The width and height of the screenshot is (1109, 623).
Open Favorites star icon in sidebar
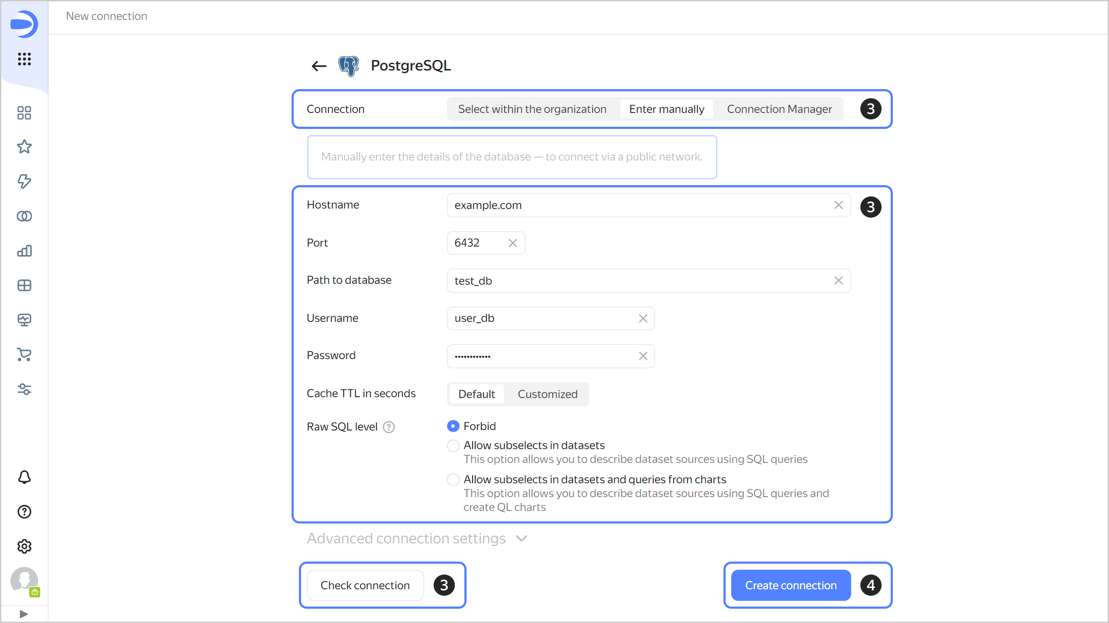pyautogui.click(x=24, y=147)
